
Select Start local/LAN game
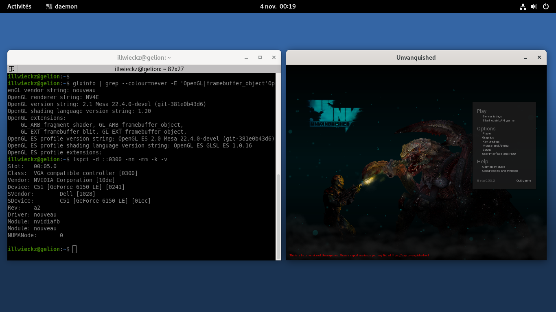(498, 121)
